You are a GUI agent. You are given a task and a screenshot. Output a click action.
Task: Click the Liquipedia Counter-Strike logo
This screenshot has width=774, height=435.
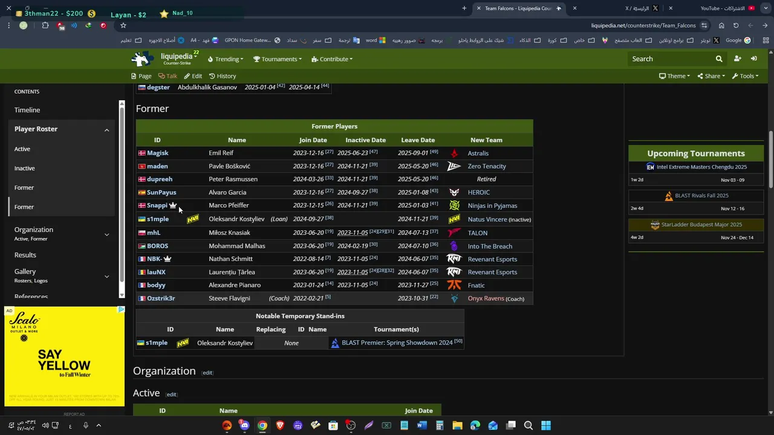point(143,59)
